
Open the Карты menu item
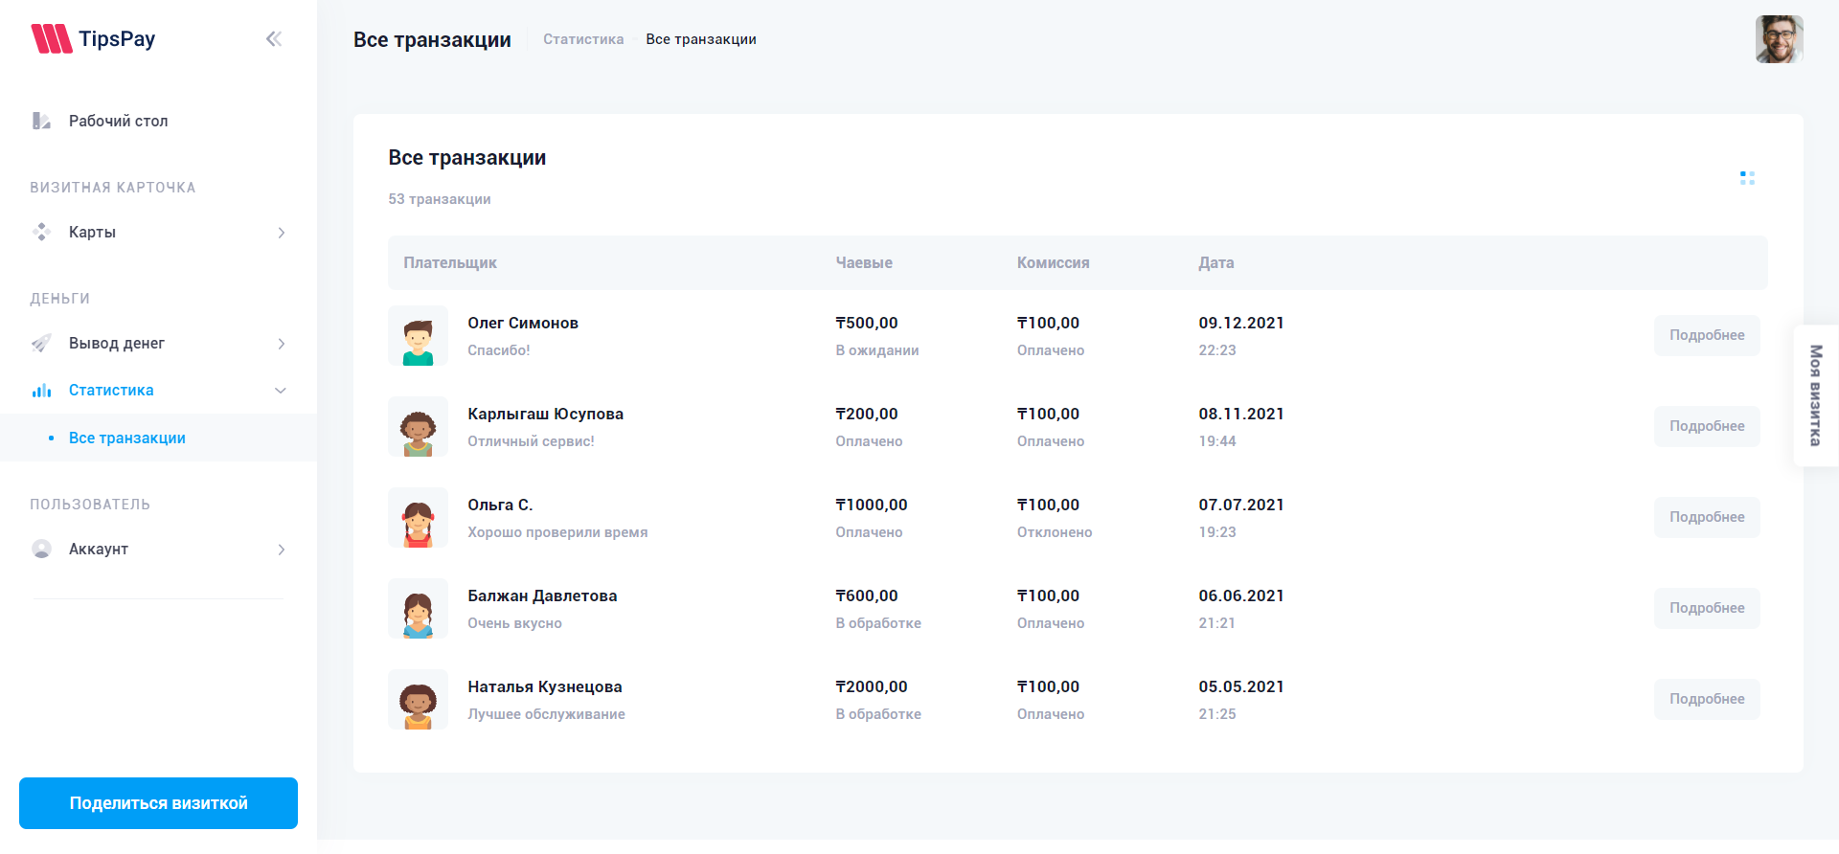(158, 232)
